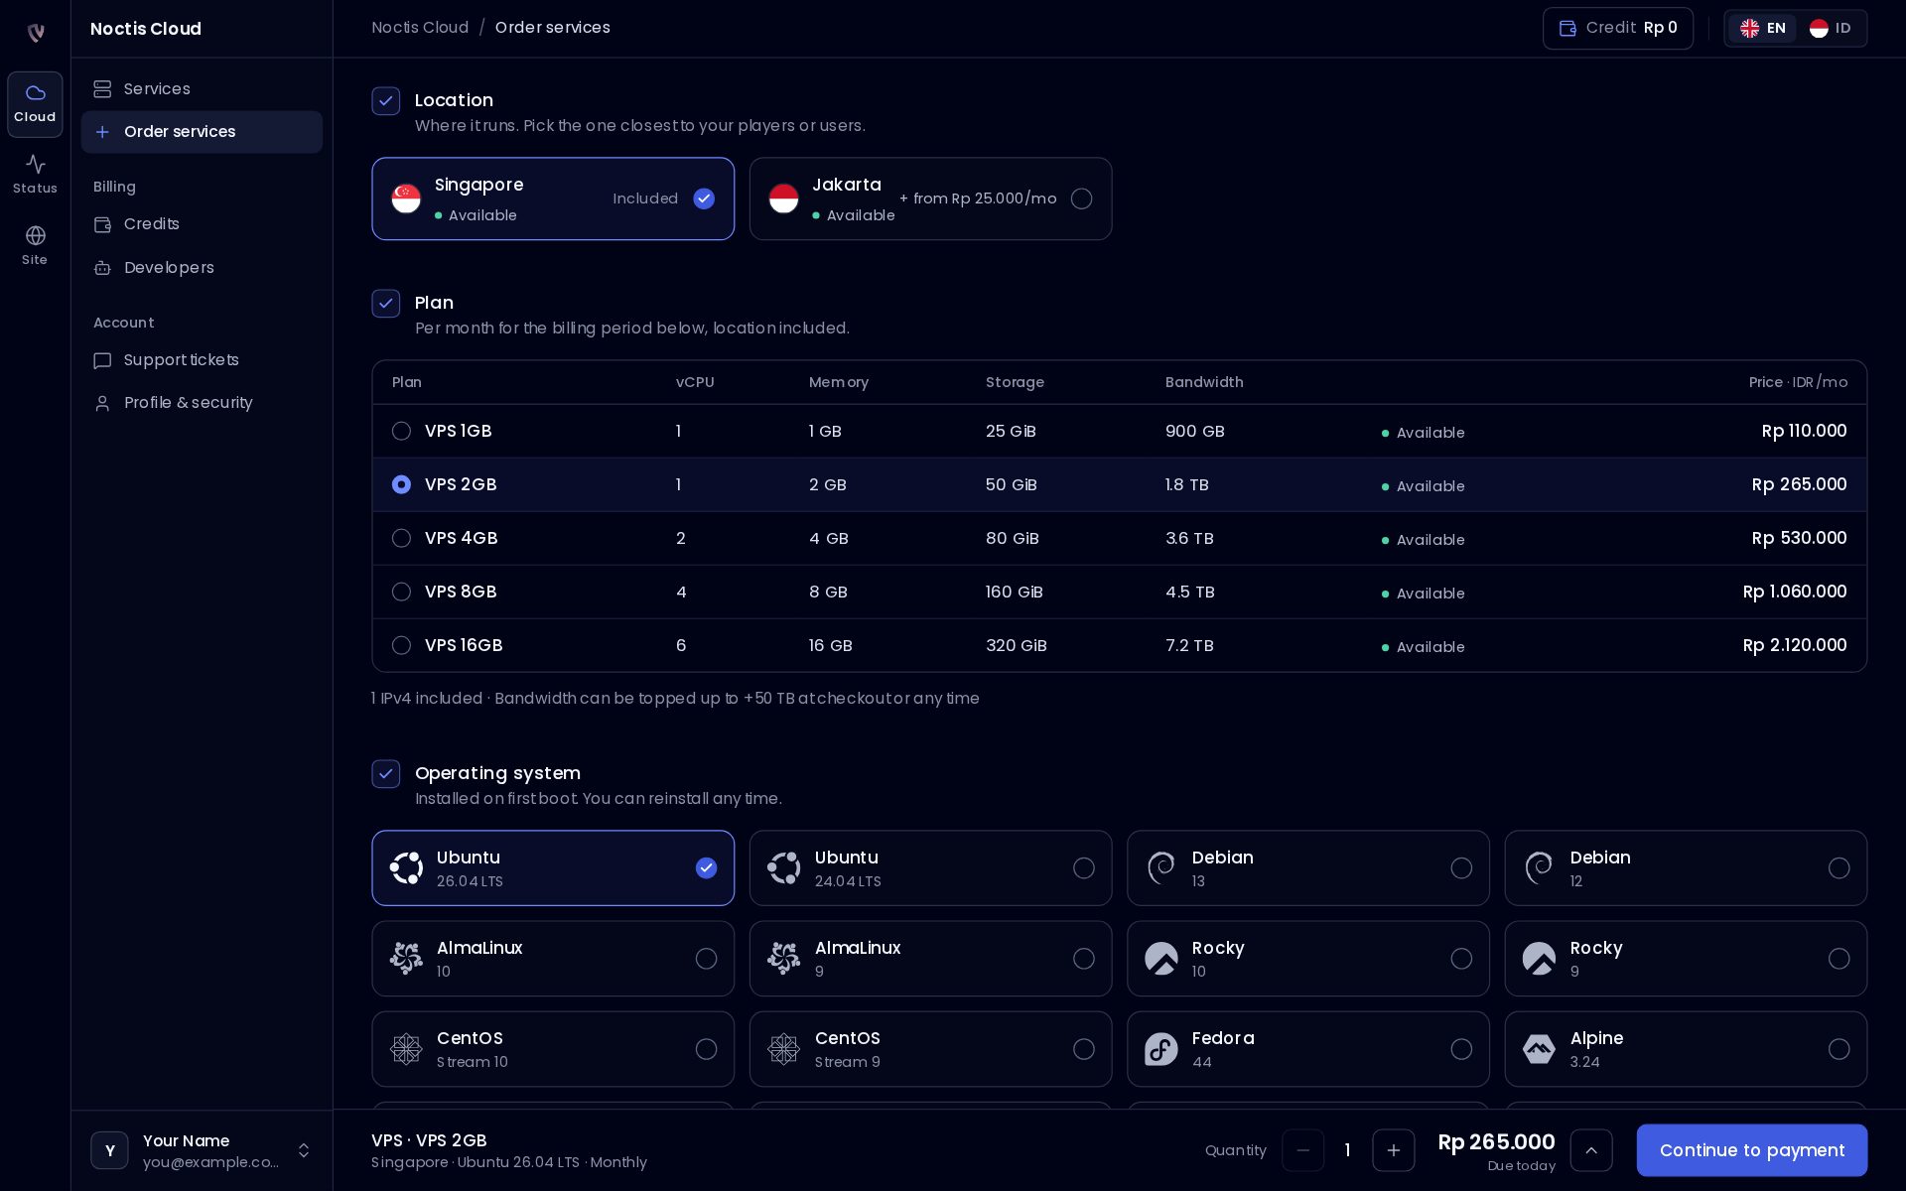1906x1191 pixels.
Task: Open Profile & security settings
Action: [x=202, y=403]
